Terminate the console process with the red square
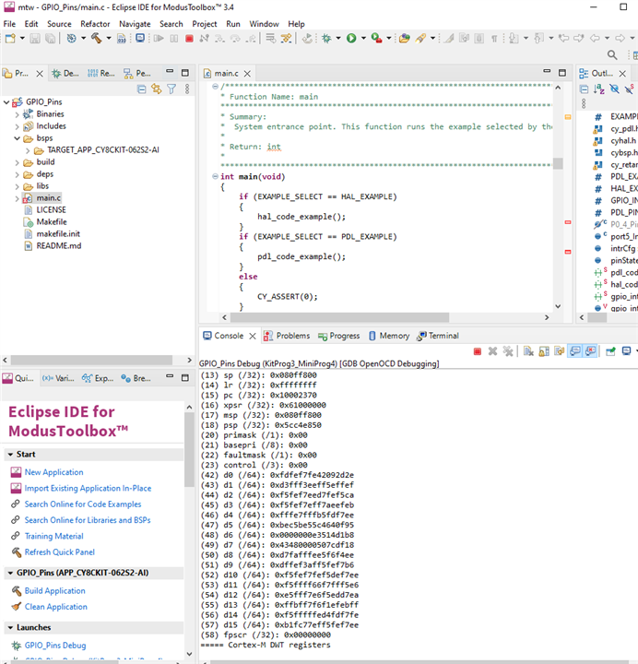 point(478,351)
